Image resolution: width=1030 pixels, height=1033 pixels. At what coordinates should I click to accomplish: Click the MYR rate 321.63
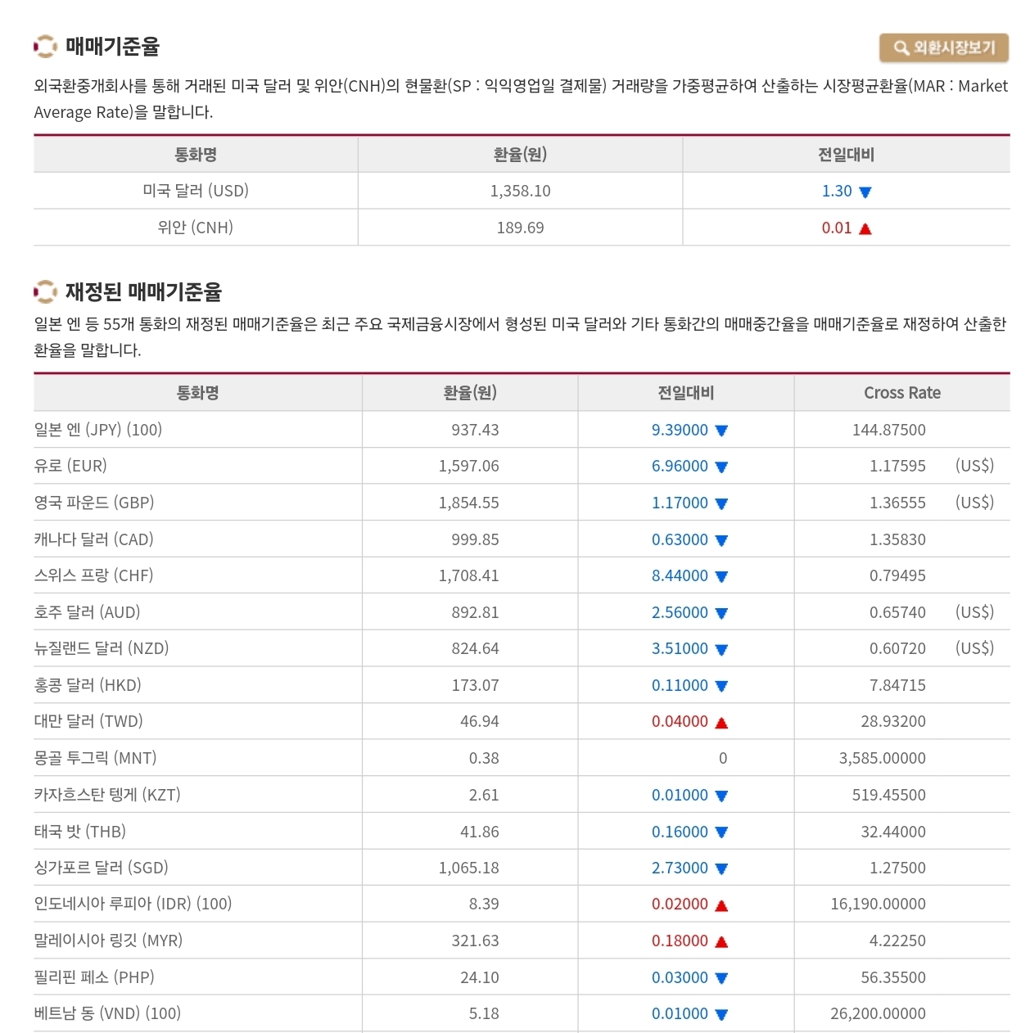(475, 941)
